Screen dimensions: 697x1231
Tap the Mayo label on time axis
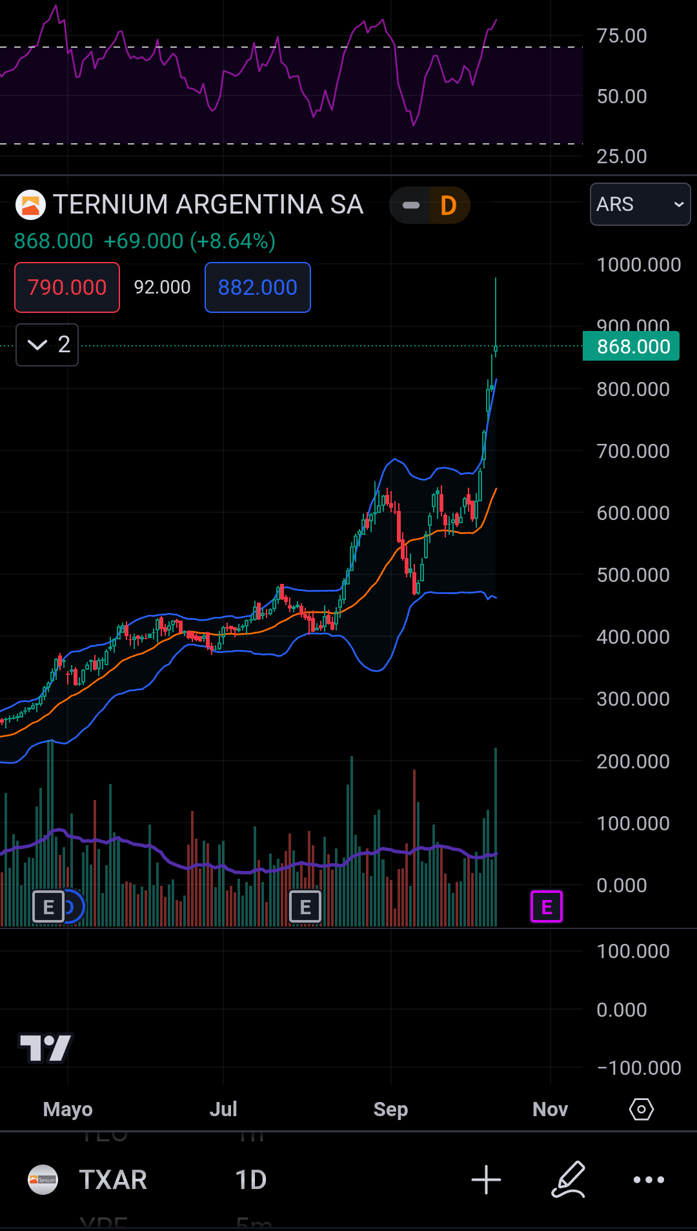pos(68,1109)
